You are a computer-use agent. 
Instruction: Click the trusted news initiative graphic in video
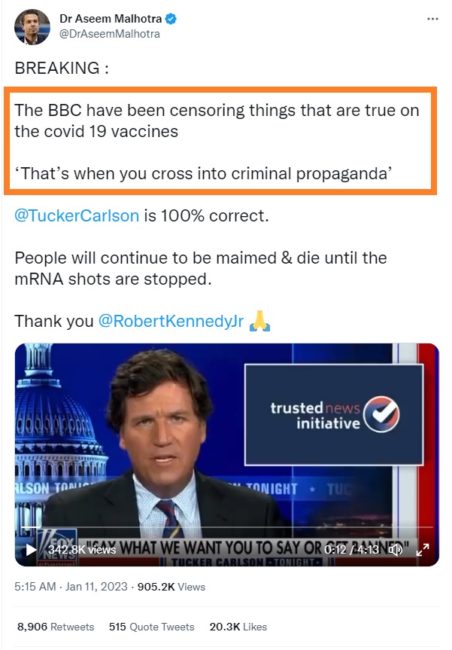coord(334,414)
